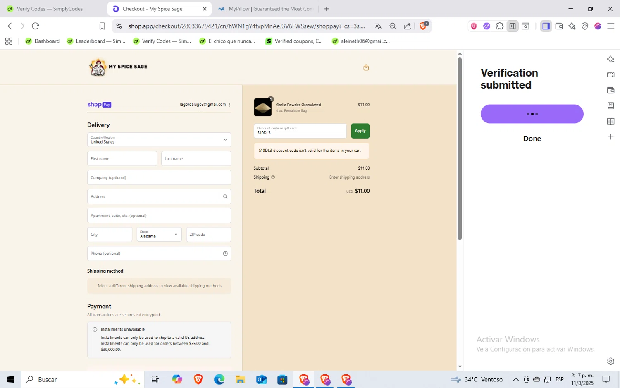The width and height of the screenshot is (620, 388).
Task: Expand the Country/Region dropdown
Action: (159, 140)
